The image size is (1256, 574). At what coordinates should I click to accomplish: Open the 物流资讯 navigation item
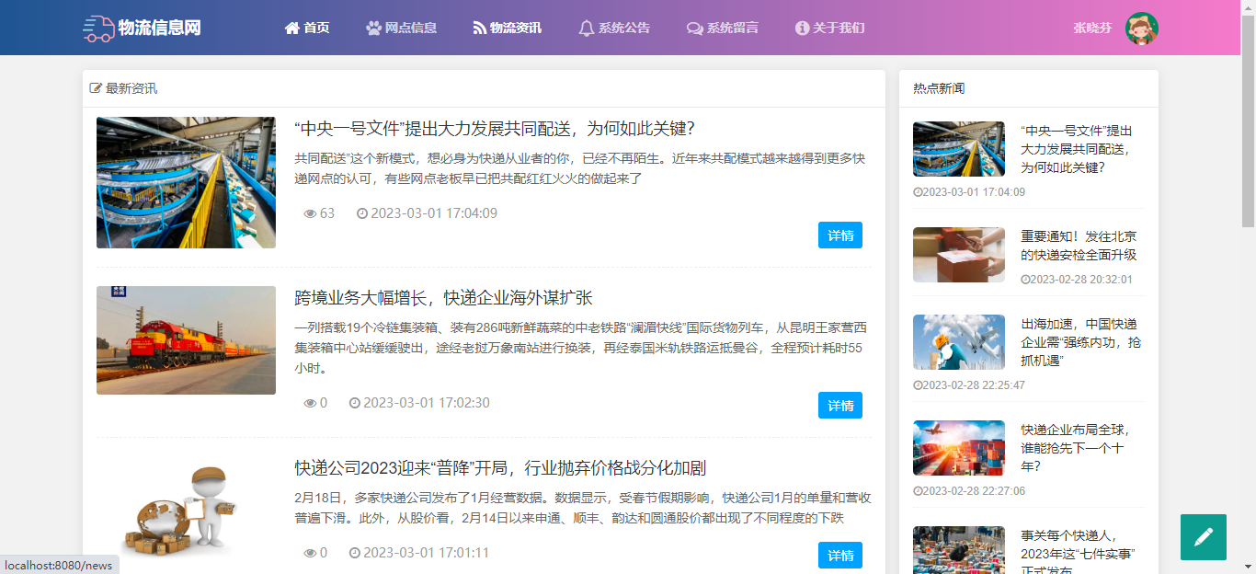pos(508,29)
